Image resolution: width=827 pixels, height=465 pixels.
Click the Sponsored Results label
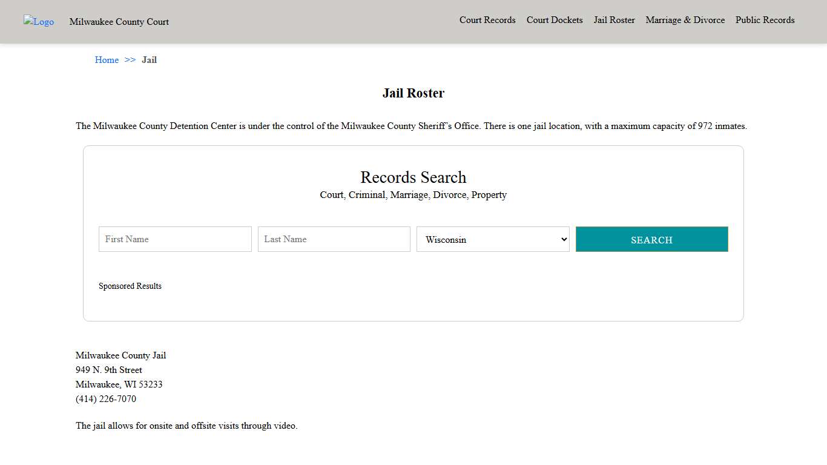click(130, 286)
